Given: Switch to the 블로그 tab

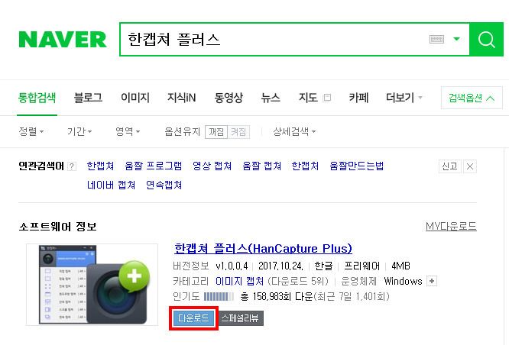Looking at the screenshot, I should click(88, 97).
